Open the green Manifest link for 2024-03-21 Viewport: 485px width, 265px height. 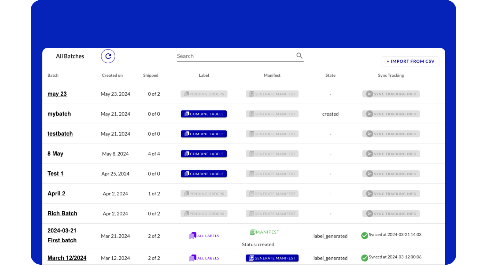tap(265, 232)
